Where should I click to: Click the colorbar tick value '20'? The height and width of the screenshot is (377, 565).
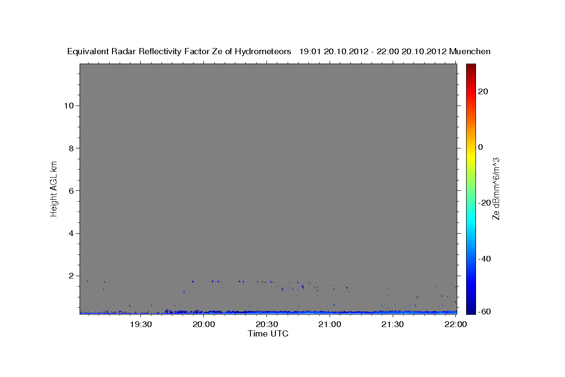coord(483,91)
